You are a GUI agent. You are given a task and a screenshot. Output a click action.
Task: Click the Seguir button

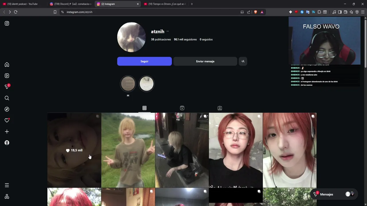(x=145, y=61)
